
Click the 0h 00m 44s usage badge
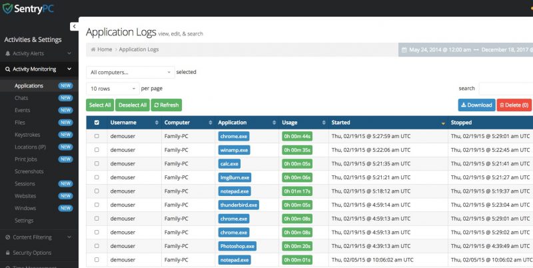point(297,137)
